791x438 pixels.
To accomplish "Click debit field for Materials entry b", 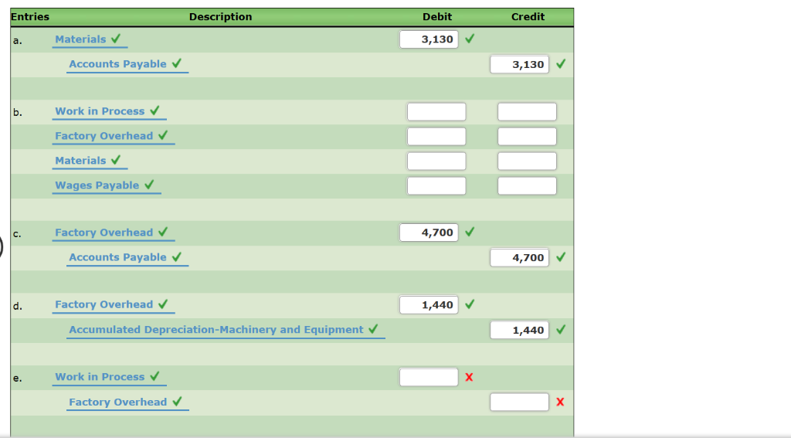I will click(x=436, y=161).
